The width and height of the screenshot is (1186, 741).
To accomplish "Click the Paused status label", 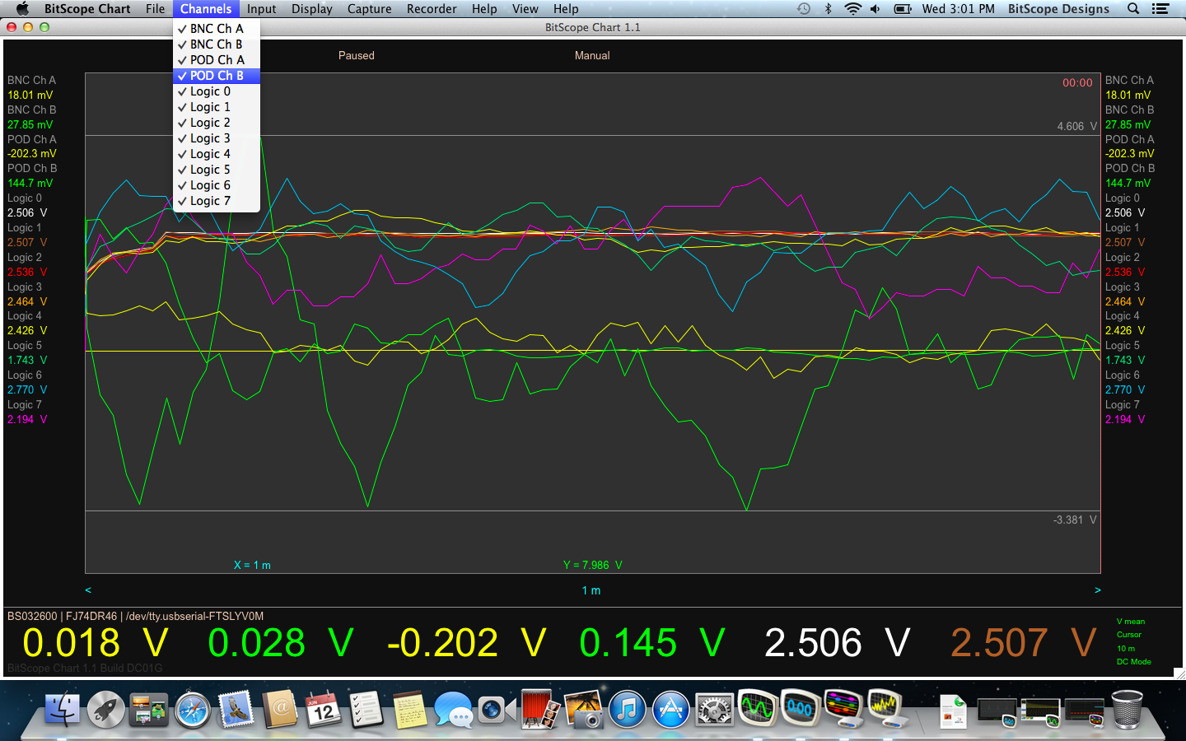I will click(356, 56).
